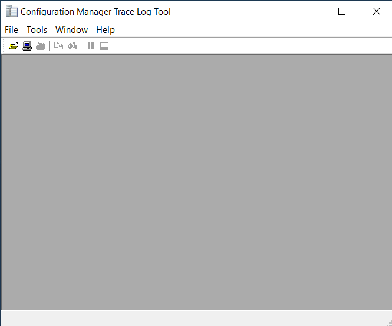Click the Trace Log Tool title bar app icon
This screenshot has height=326, width=392.
(x=12, y=12)
